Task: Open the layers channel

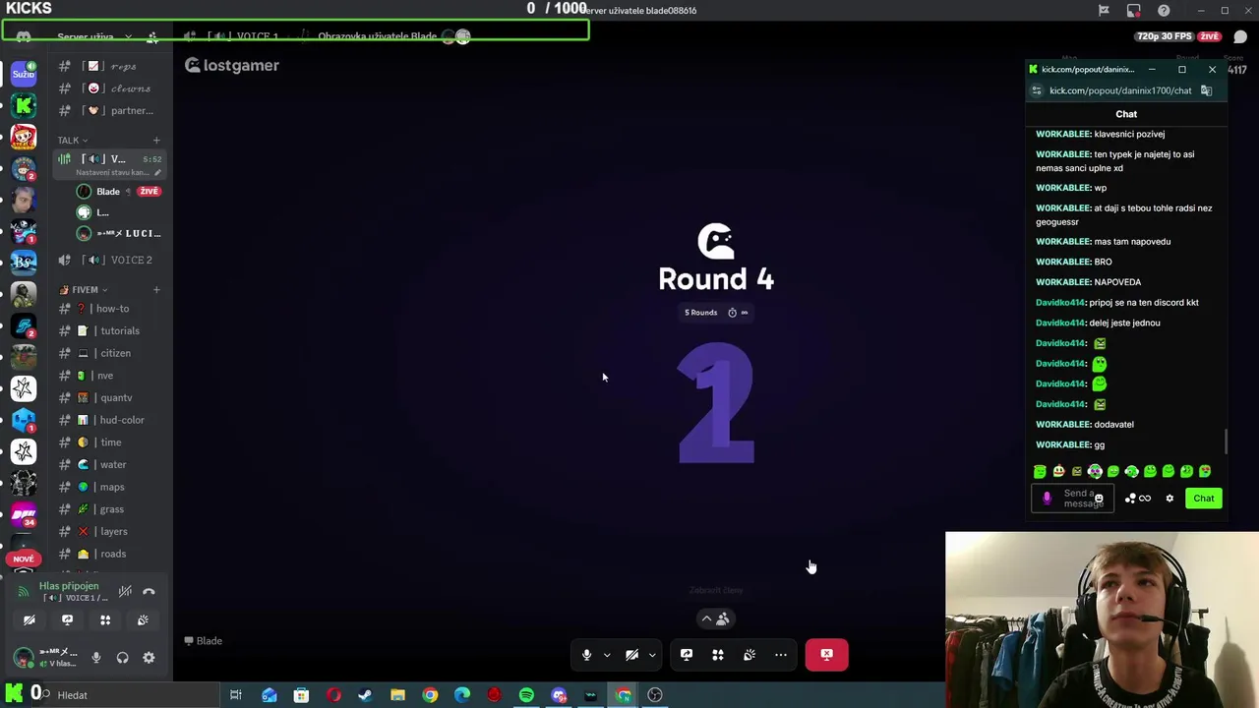Action: 108,531
